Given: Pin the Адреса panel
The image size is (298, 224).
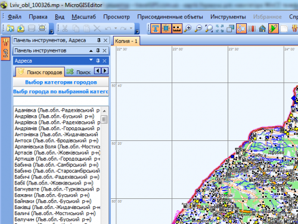Looking at the screenshot, I should pos(98,61).
